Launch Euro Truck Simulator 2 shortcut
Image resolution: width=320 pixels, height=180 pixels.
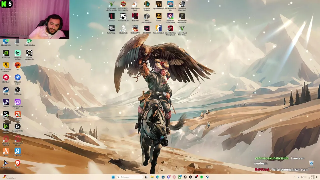(x=182, y=6)
